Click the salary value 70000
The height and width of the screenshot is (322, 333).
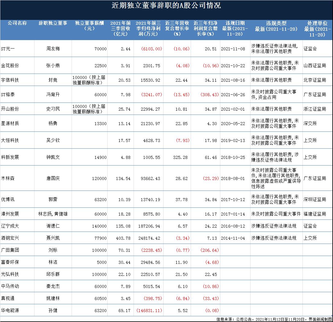click(x=100, y=49)
